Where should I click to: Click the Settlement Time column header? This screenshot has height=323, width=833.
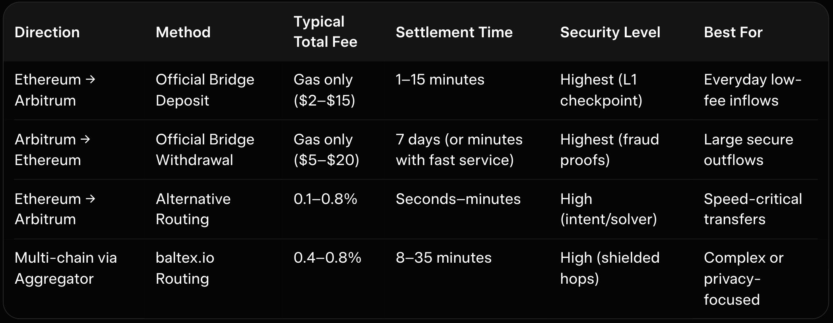454,32
